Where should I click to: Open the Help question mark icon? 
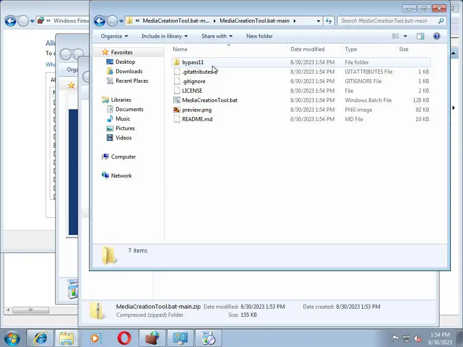tap(437, 36)
